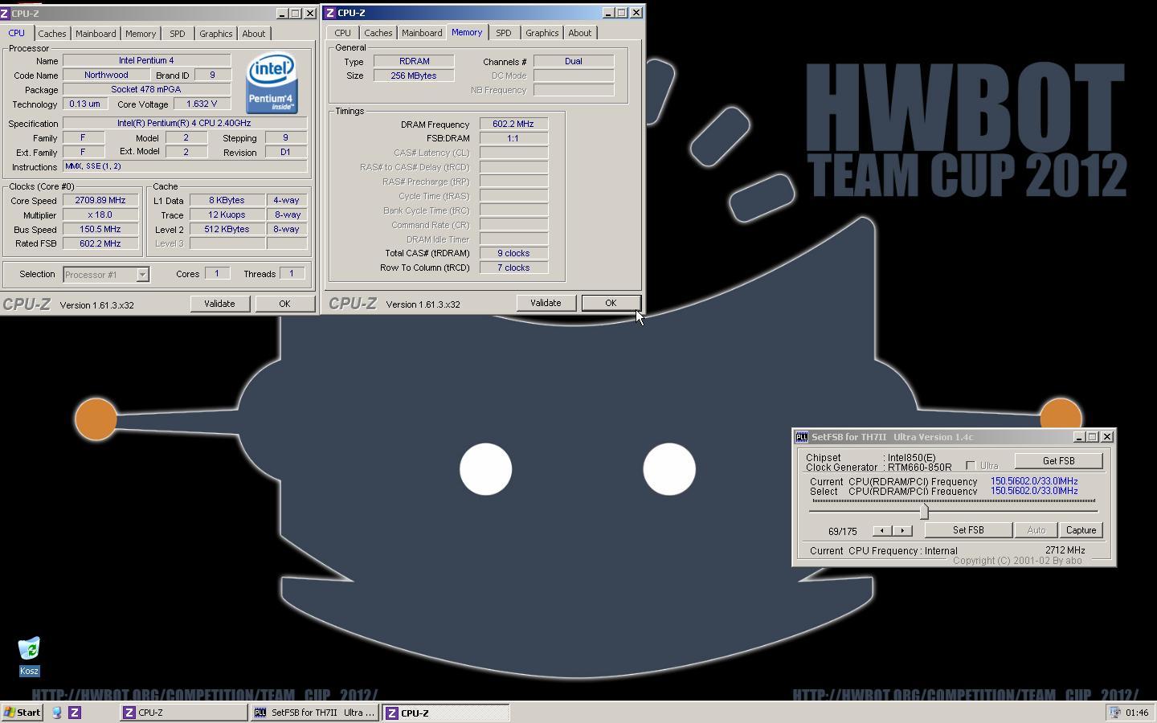Click the Core Speed value 2709.89 MHz
This screenshot has width=1157, height=723.
(100, 201)
